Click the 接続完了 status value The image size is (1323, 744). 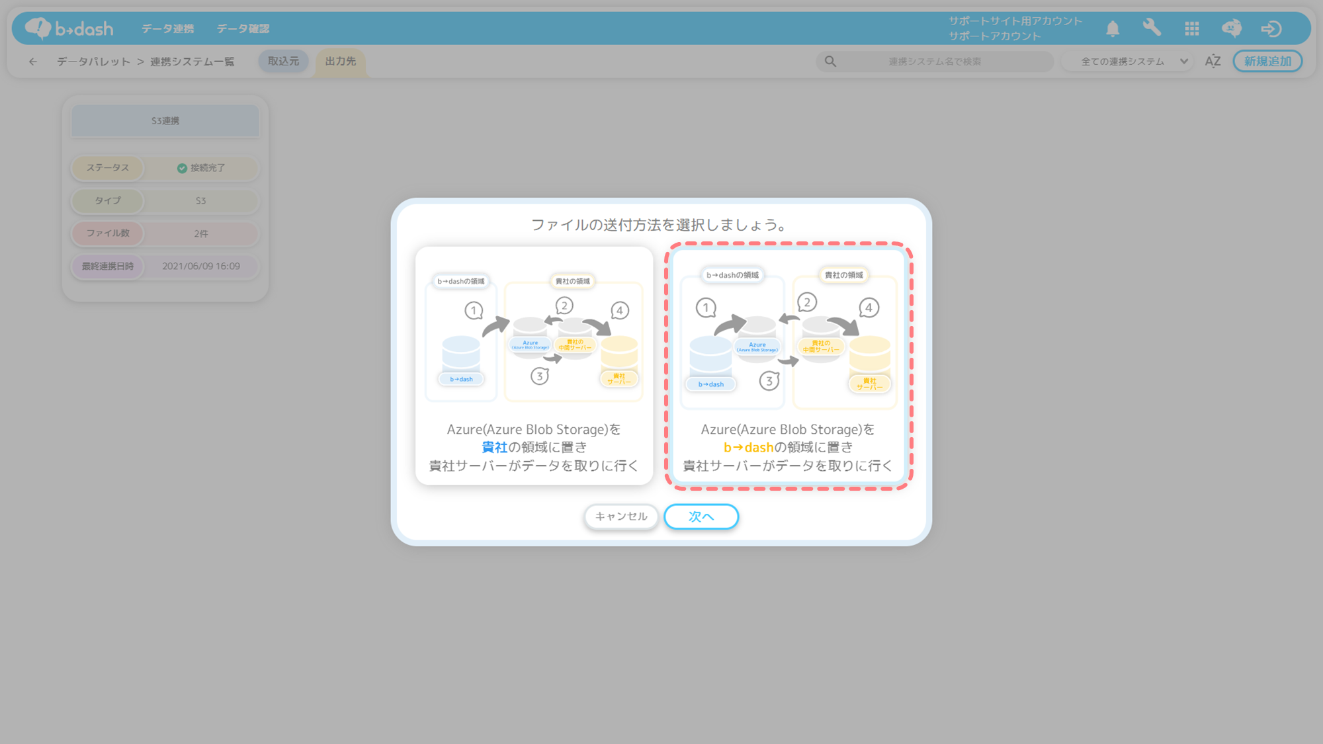coord(201,168)
